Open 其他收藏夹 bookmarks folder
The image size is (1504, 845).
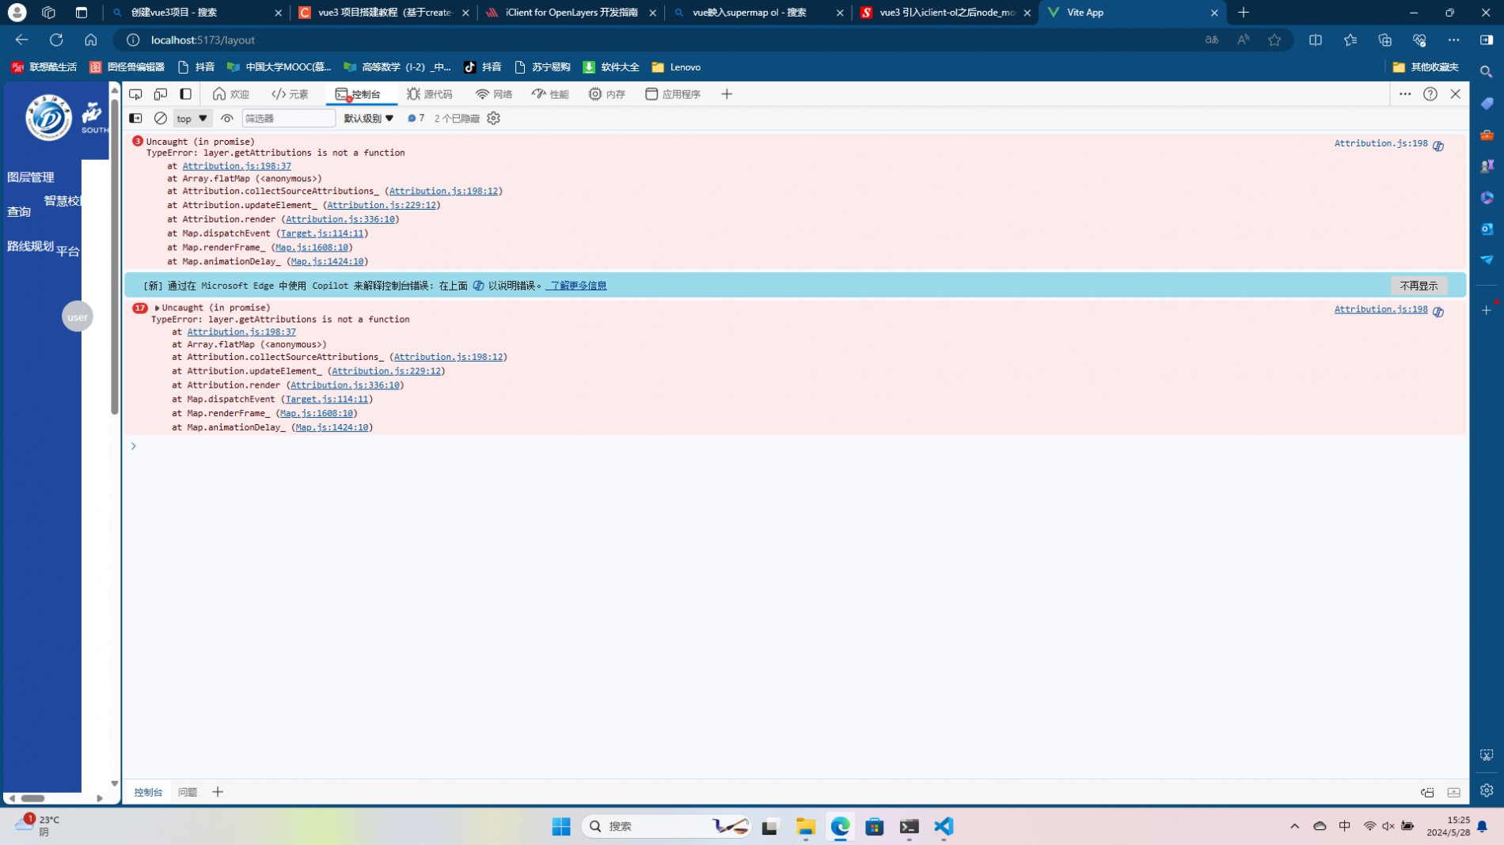pos(1426,67)
